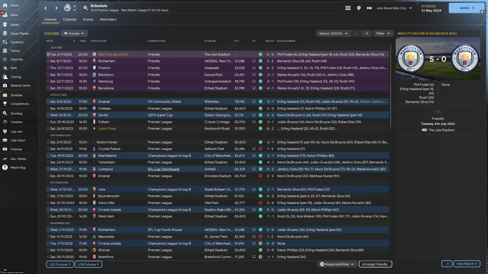The image size is (488, 274).
Task: Click the FM logo icon
Action: click(369, 8)
